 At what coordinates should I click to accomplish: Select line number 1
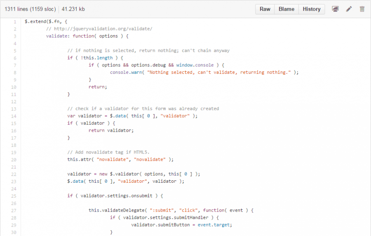pyautogui.click(x=14, y=21)
